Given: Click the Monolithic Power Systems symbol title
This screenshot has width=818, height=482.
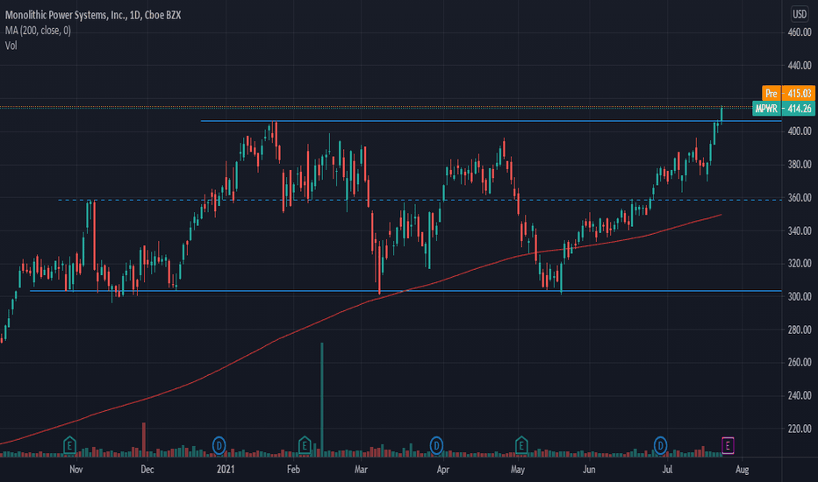Looking at the screenshot, I should click(93, 15).
